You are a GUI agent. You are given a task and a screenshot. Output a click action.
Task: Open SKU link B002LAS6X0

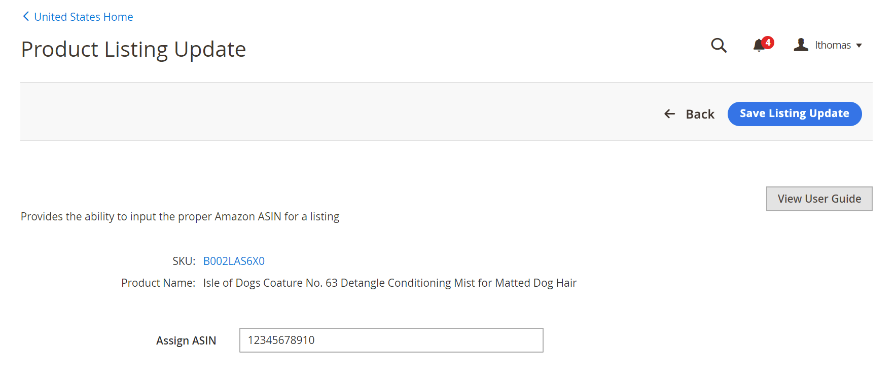[x=234, y=261]
